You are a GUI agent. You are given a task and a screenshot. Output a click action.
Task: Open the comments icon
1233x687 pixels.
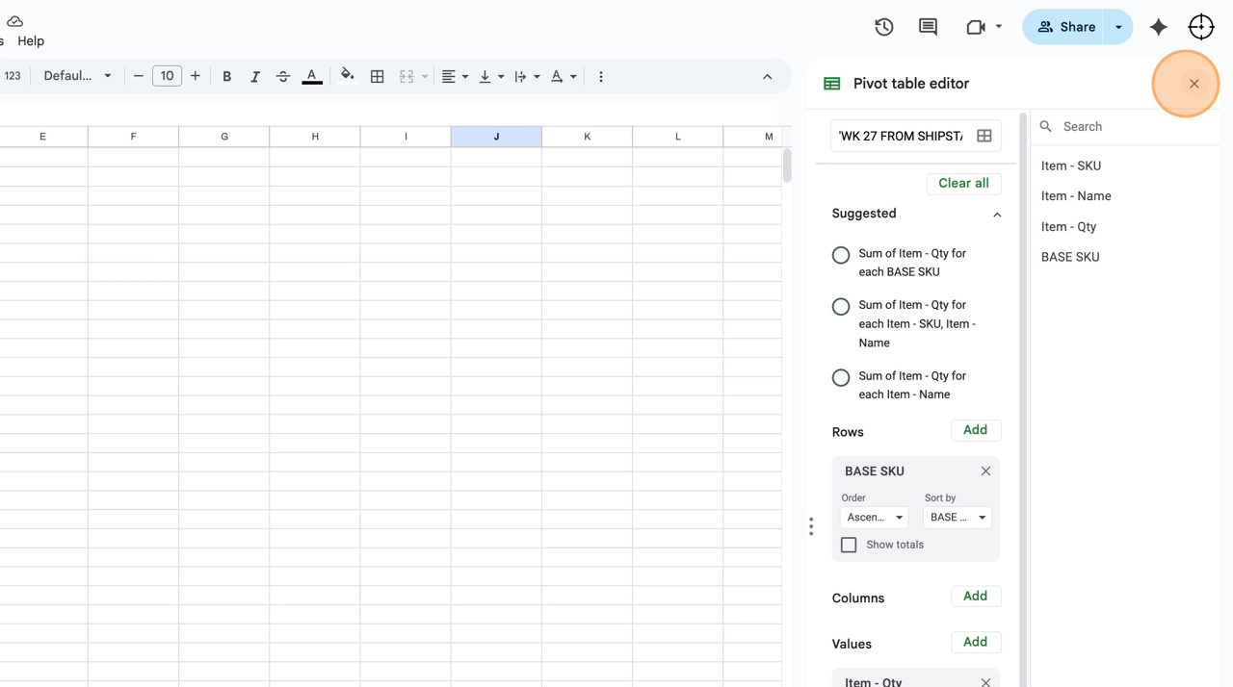[x=928, y=27]
